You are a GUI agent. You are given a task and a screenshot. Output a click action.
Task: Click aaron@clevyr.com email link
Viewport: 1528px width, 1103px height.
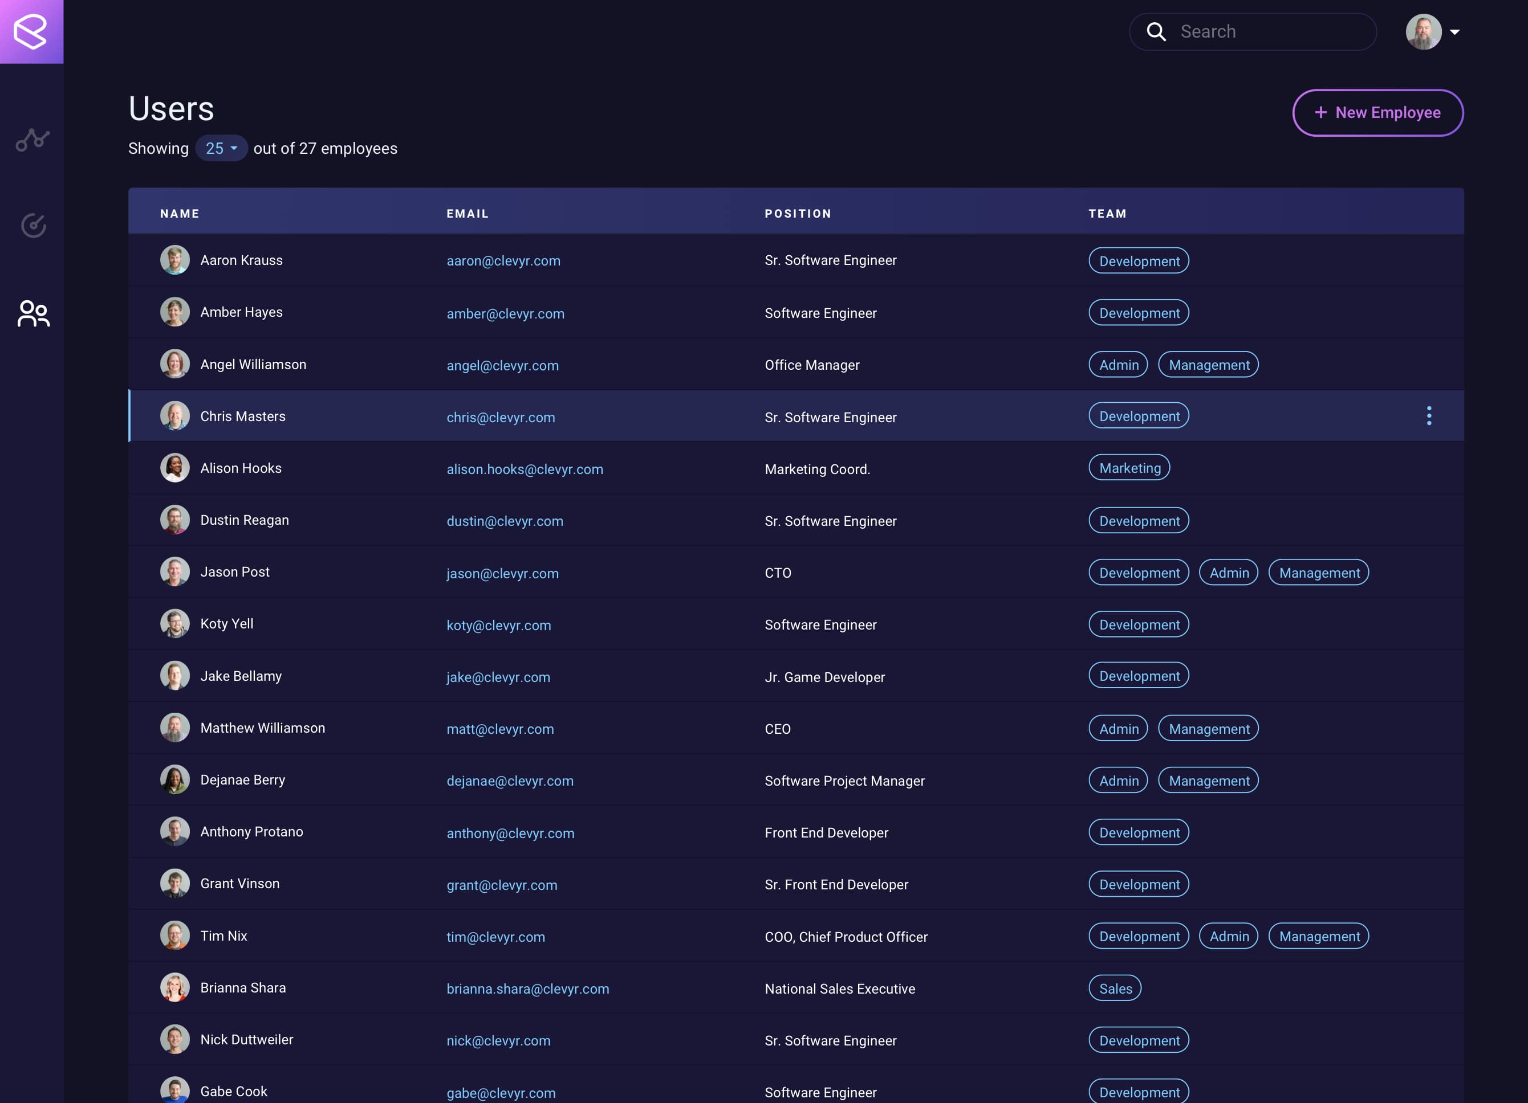click(x=502, y=261)
